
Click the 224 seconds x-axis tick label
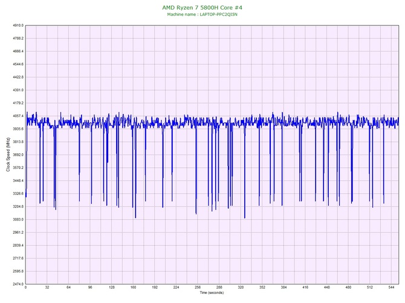tap(176, 287)
